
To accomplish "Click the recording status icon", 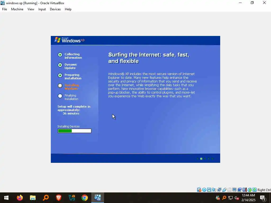I will [239, 190].
